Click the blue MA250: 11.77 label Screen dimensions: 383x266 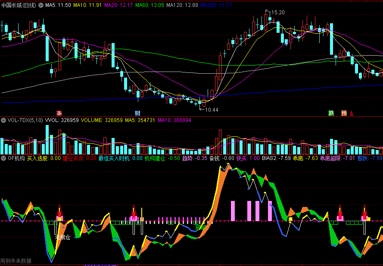point(216,5)
